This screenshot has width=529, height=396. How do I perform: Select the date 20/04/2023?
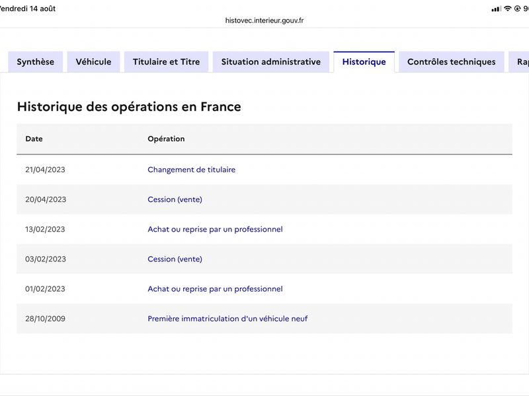(46, 199)
